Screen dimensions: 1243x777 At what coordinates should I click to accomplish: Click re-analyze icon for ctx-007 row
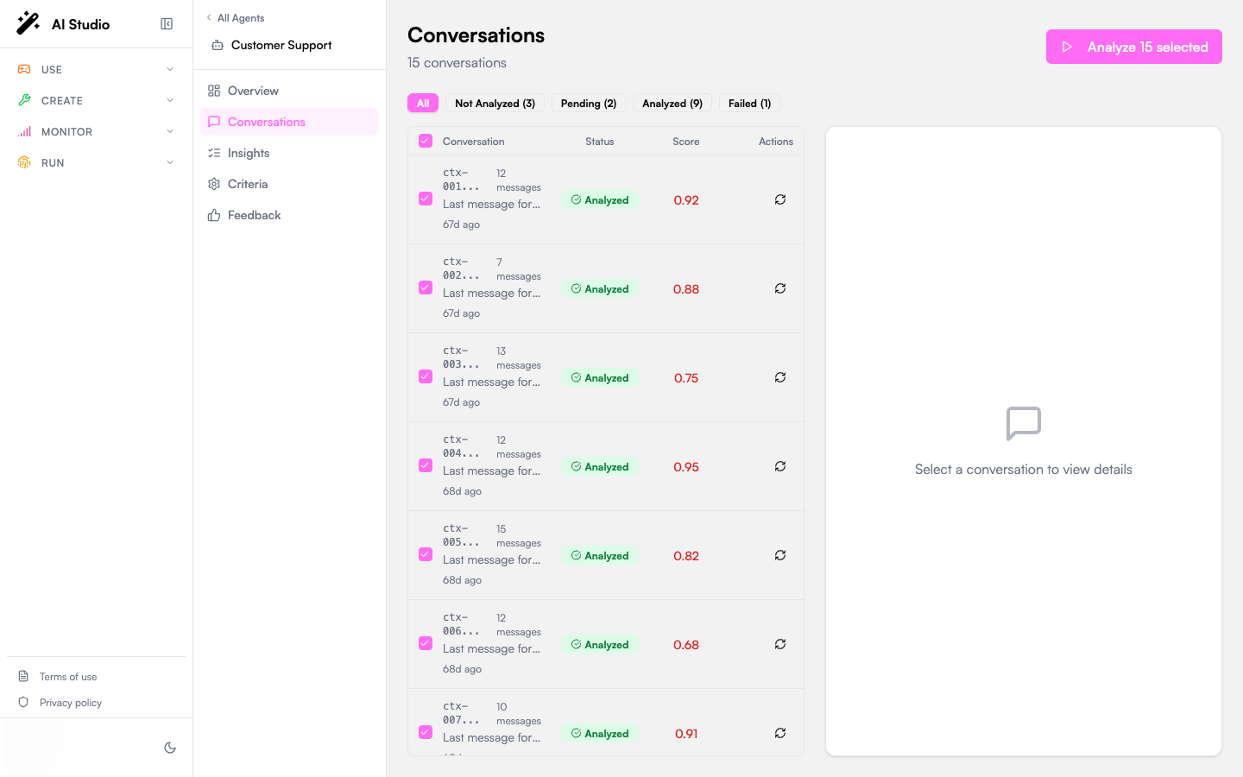point(780,733)
